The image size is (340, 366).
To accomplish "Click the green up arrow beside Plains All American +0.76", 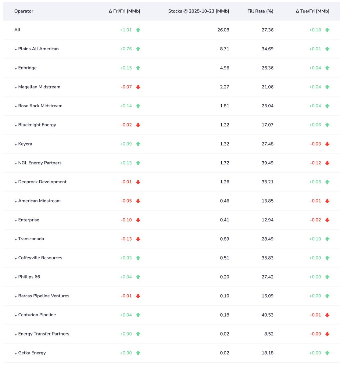I will tap(138, 49).
